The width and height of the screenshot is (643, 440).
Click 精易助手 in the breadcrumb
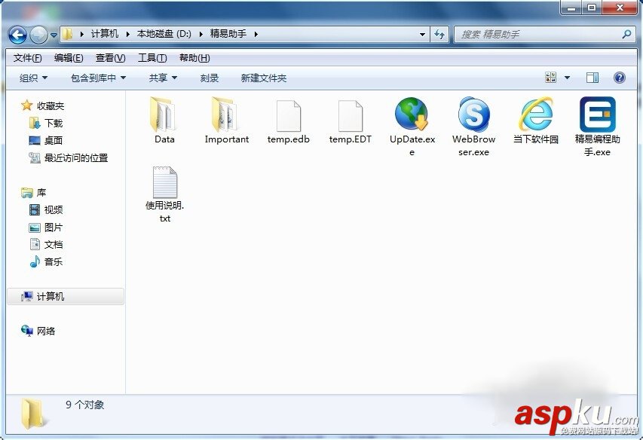click(228, 34)
